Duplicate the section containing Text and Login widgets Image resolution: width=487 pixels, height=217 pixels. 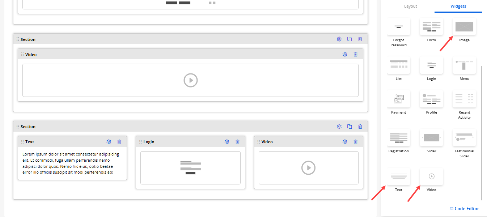pyautogui.click(x=350, y=127)
